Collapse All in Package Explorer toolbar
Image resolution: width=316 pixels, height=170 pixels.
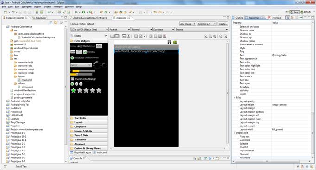click(x=51, y=23)
